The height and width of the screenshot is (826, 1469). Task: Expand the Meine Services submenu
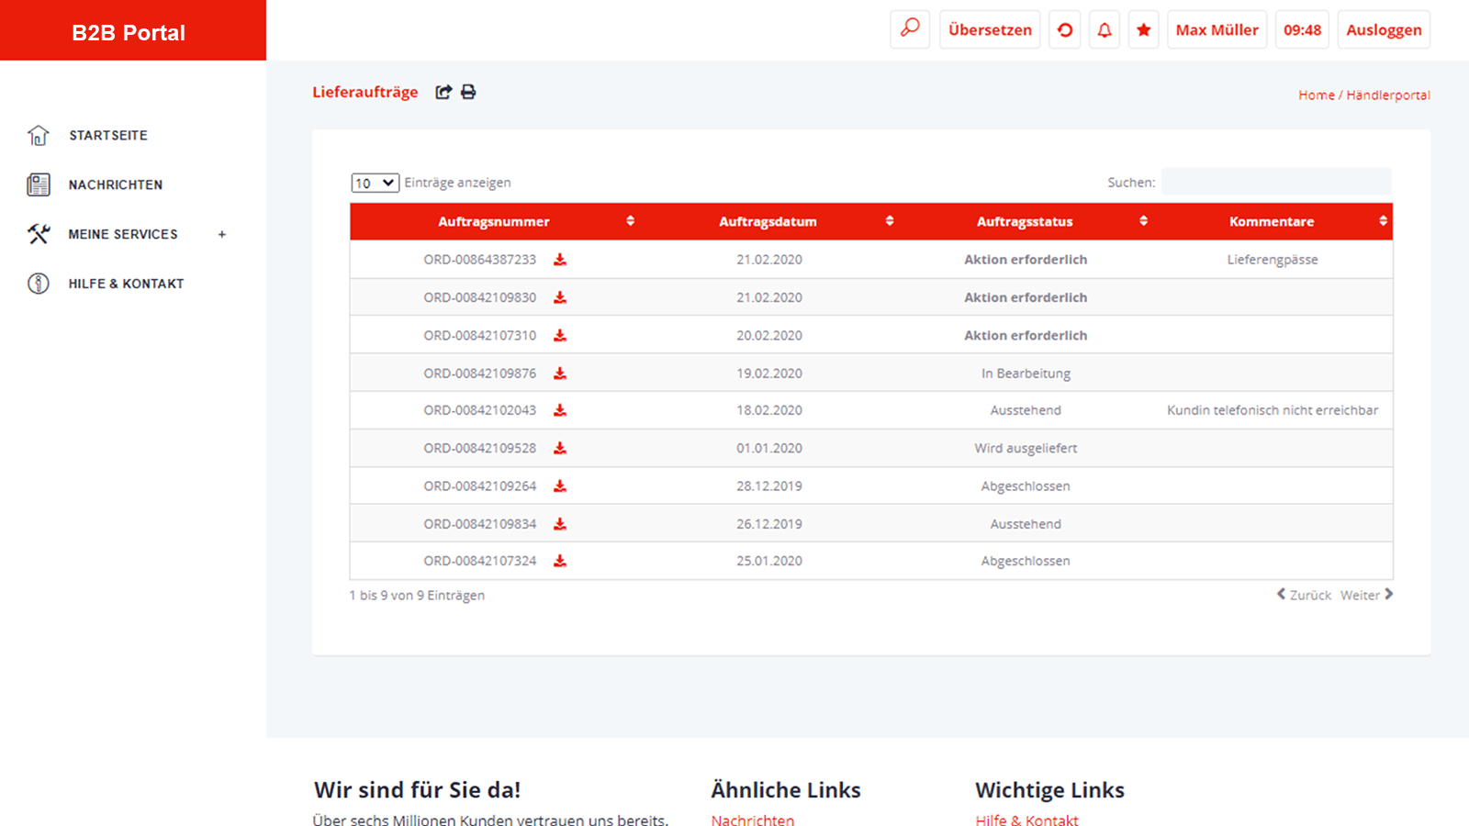pyautogui.click(x=221, y=234)
